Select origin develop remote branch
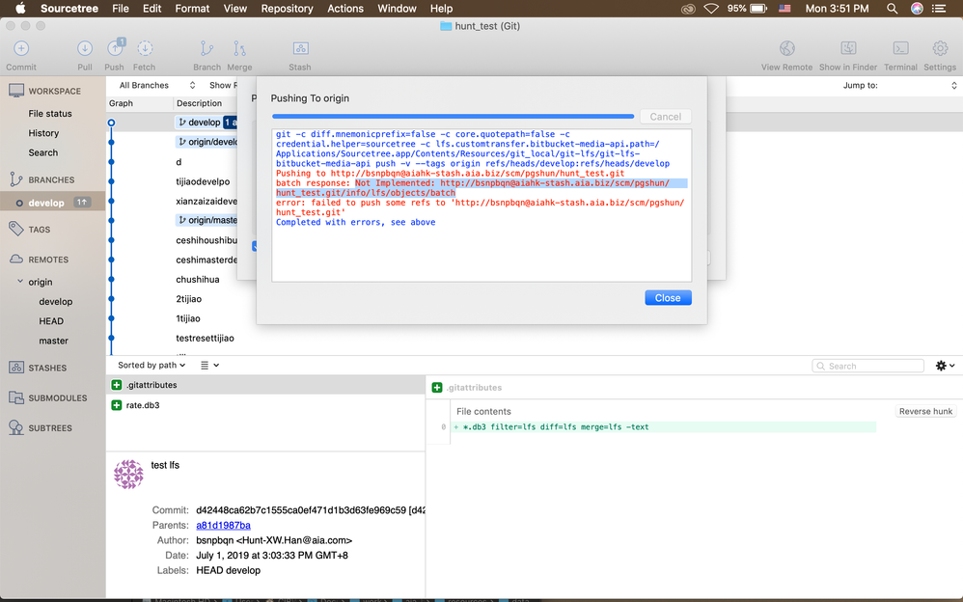This screenshot has width=963, height=602. [x=55, y=302]
